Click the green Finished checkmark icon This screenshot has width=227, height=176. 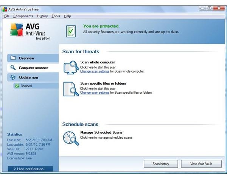pos(17,86)
